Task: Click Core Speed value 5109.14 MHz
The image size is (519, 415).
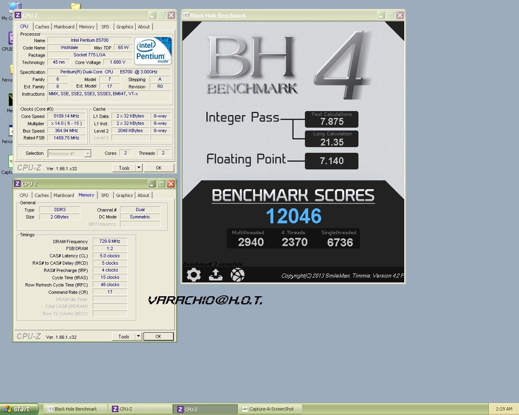Action: click(x=66, y=116)
